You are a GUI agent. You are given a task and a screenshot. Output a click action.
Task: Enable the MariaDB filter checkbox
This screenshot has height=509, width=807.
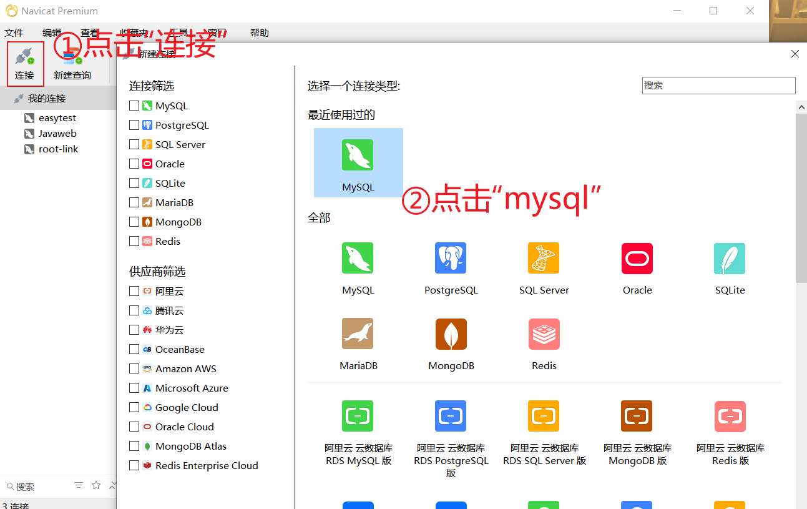(134, 202)
